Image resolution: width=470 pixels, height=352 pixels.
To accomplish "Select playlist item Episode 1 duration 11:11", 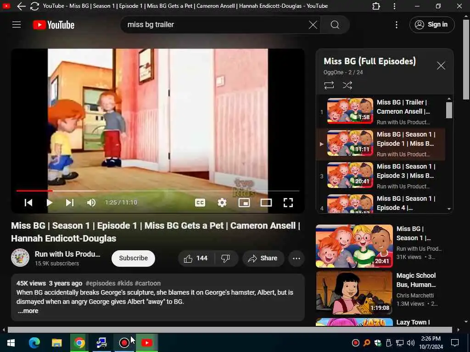I will 381,144.
